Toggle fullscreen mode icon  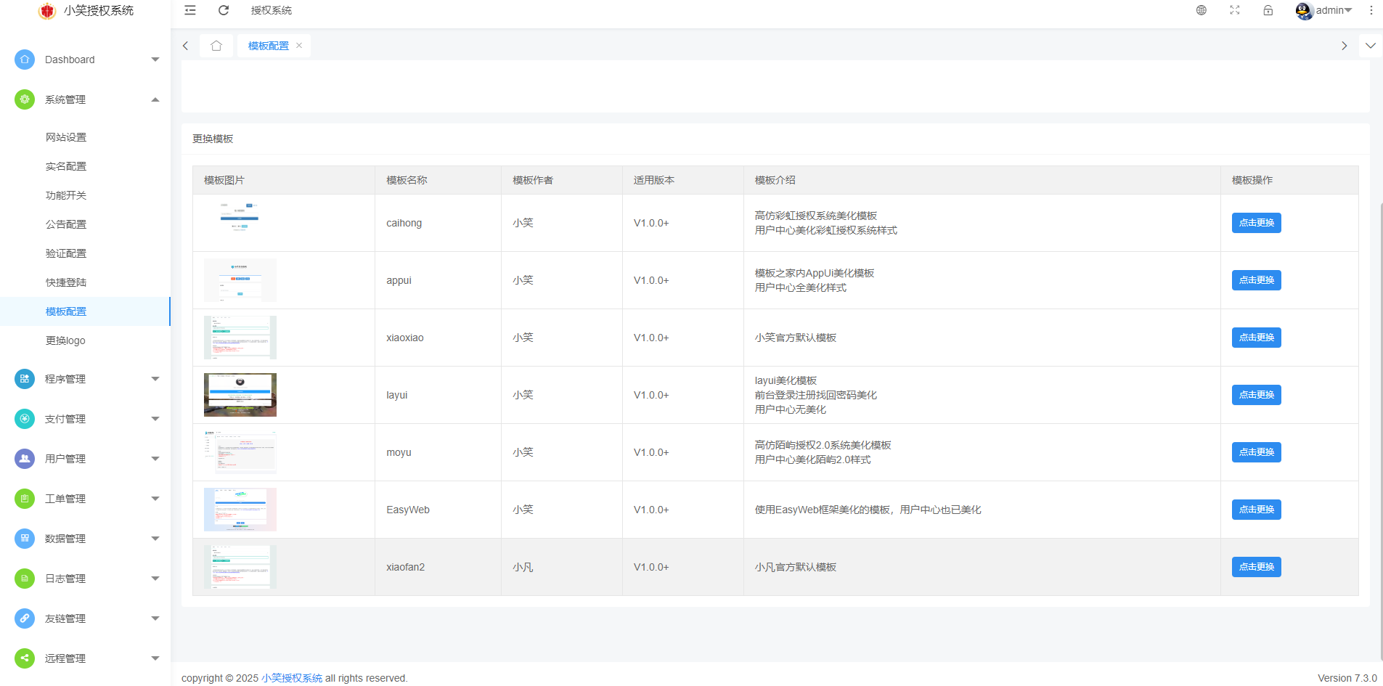point(1235,10)
